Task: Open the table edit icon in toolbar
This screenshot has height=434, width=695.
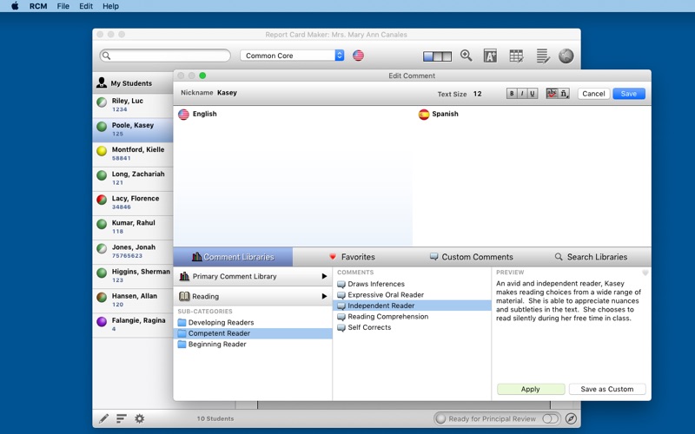Action: (x=516, y=56)
